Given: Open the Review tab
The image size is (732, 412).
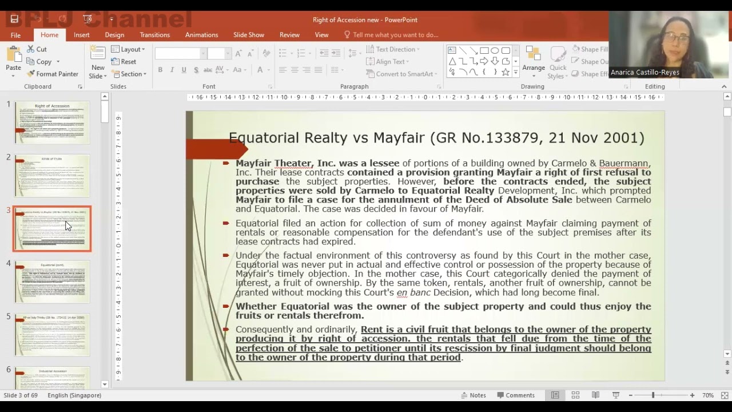Looking at the screenshot, I should (x=289, y=35).
